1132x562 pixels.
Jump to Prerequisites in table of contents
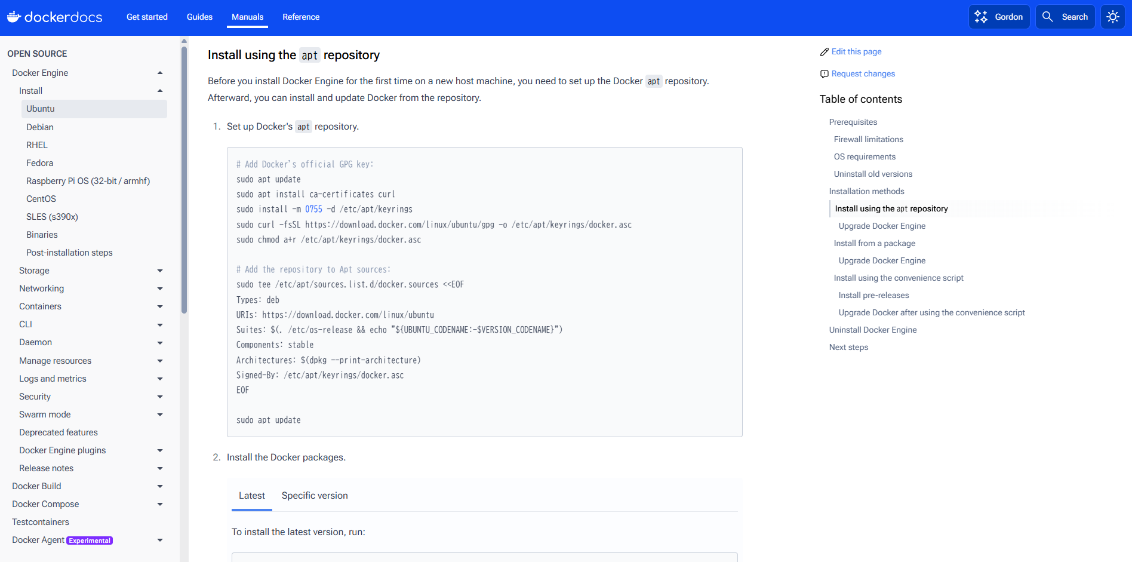pos(853,122)
